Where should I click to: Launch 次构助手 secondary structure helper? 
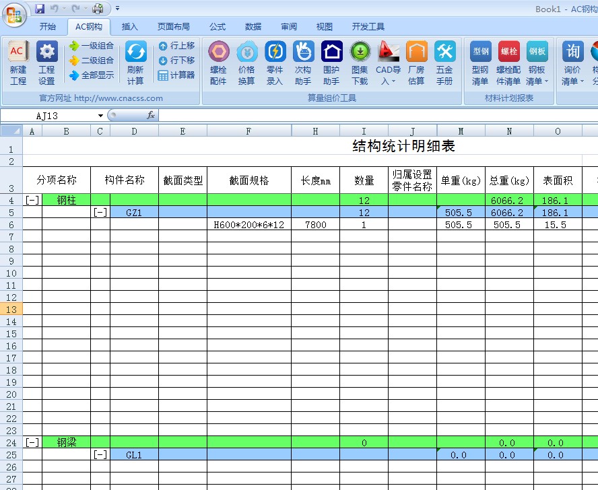point(303,63)
